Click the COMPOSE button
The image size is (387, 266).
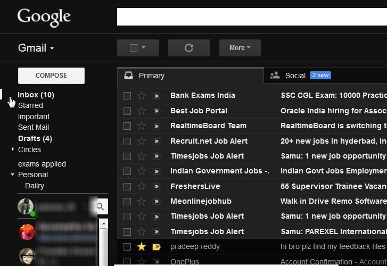pyautogui.click(x=51, y=76)
